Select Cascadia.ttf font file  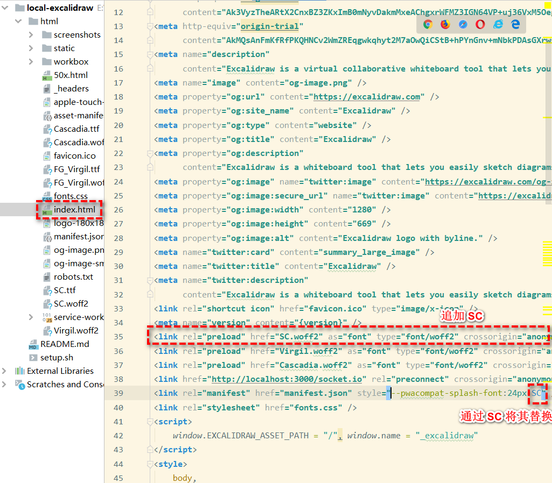coord(77,129)
